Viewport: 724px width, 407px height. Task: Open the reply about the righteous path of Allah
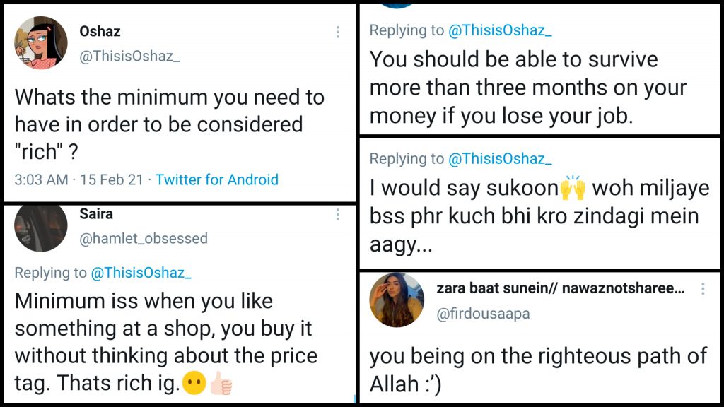pos(538,370)
